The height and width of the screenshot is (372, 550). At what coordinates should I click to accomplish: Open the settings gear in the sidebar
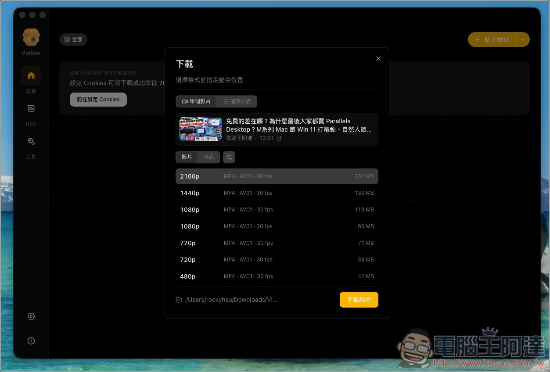[31, 316]
